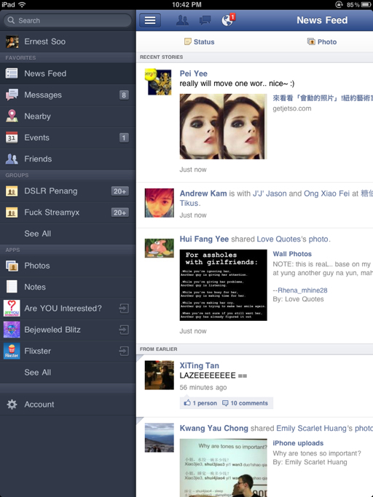
Task: Open Kwang Yau Chong's profile link
Action: click(213, 428)
